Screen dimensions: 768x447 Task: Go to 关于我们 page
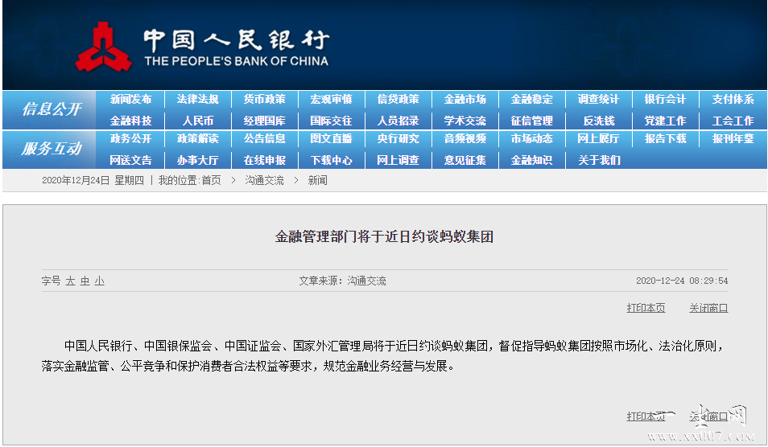click(x=598, y=161)
